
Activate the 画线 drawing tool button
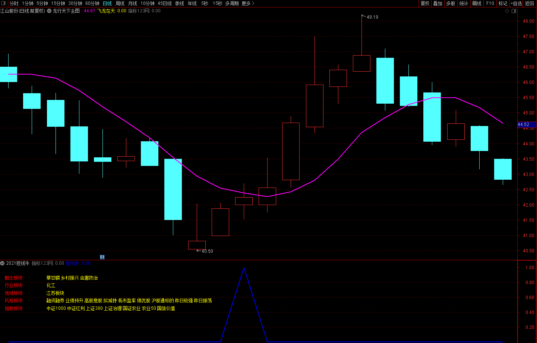[x=477, y=3]
